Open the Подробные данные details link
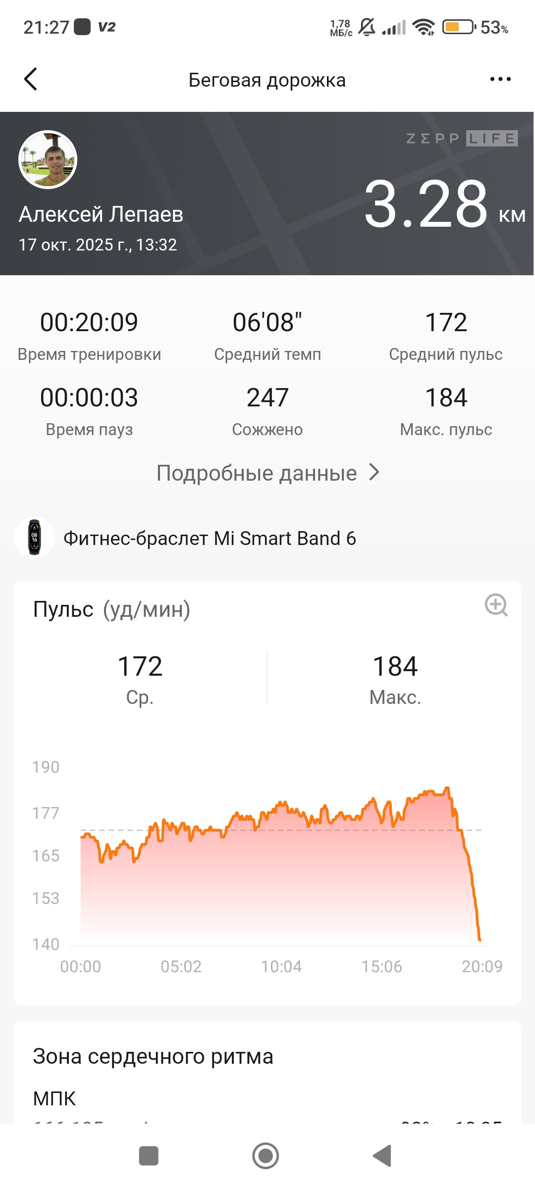This screenshot has height=1188, width=535. pos(267,473)
